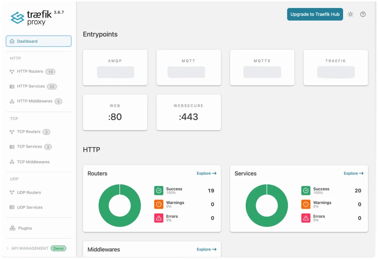Image resolution: width=378 pixels, height=260 pixels.
Task: Click Upgrade to Traefik Hub button
Action: [315, 14]
